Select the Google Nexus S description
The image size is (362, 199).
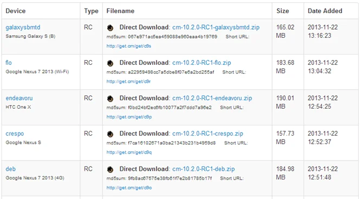coord(23,143)
